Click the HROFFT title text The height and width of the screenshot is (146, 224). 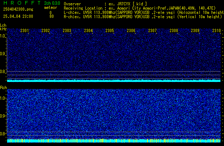pyautogui.click(x=22, y=3)
